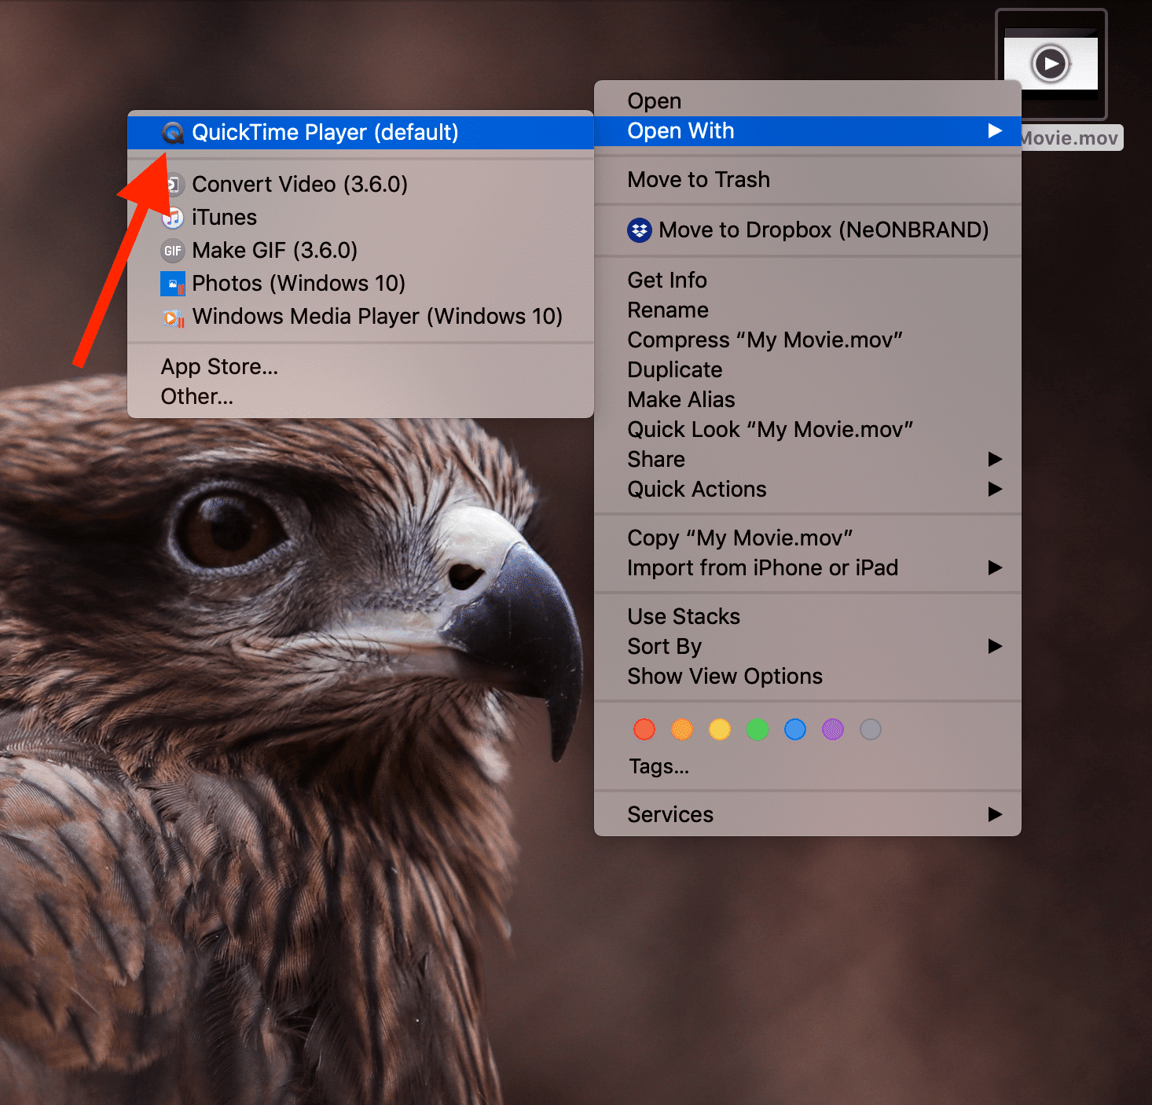1152x1105 pixels.
Task: Compress "My Movie.mov"
Action: tap(764, 340)
